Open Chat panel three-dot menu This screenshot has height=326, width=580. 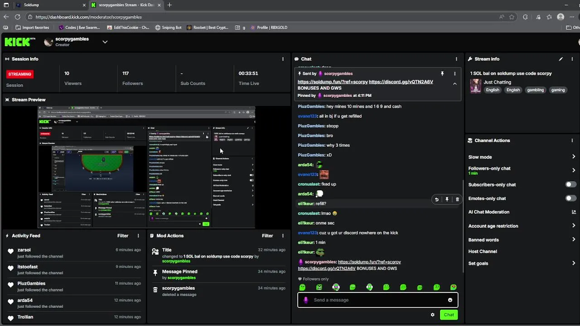pos(456,59)
